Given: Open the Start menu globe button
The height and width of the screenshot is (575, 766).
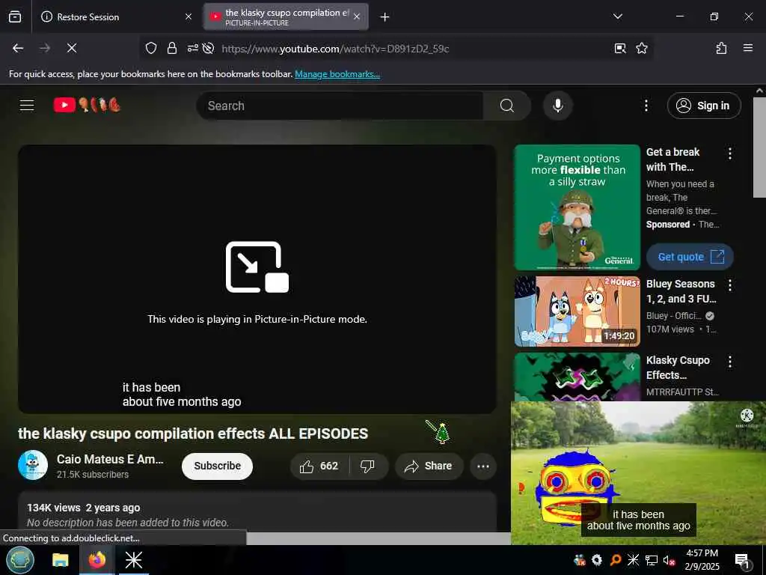Looking at the screenshot, I should coord(20,560).
